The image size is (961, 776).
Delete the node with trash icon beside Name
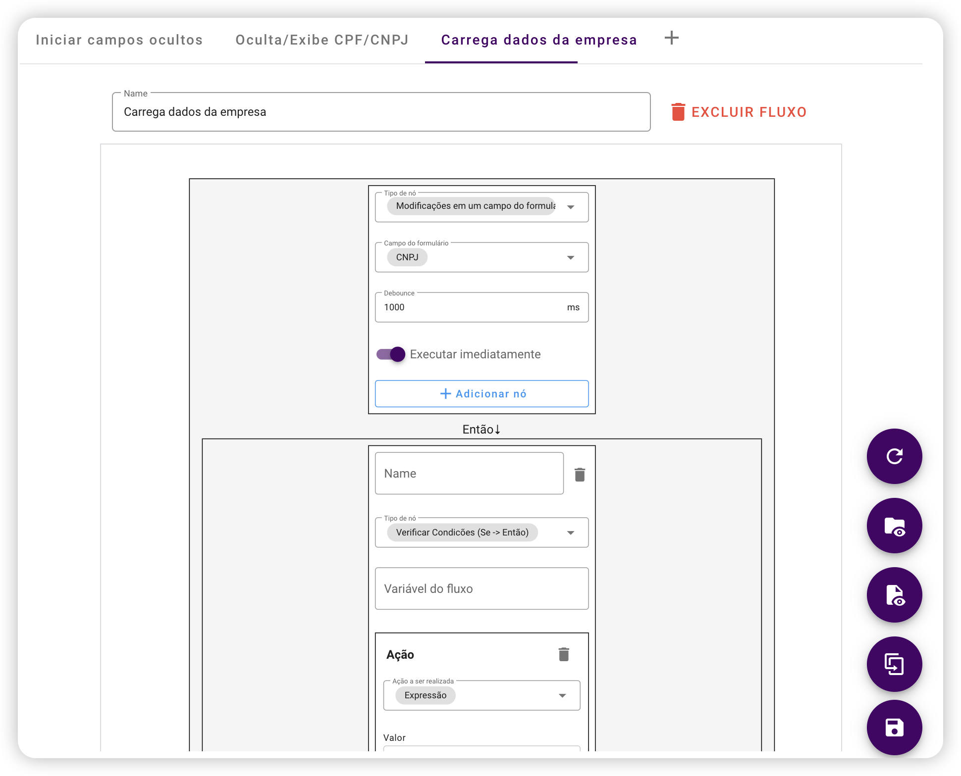pyautogui.click(x=580, y=475)
